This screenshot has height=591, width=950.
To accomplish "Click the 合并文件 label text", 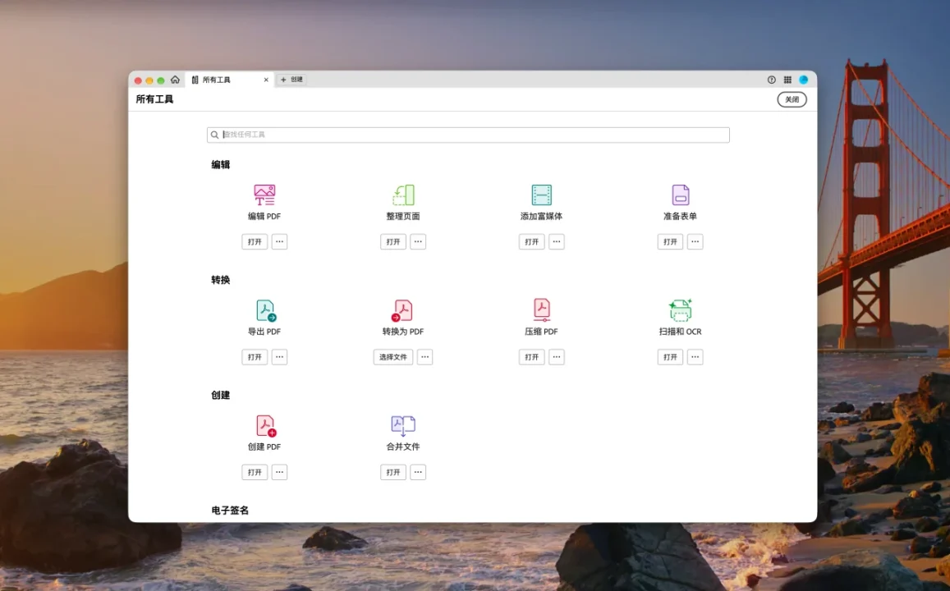I will click(403, 447).
